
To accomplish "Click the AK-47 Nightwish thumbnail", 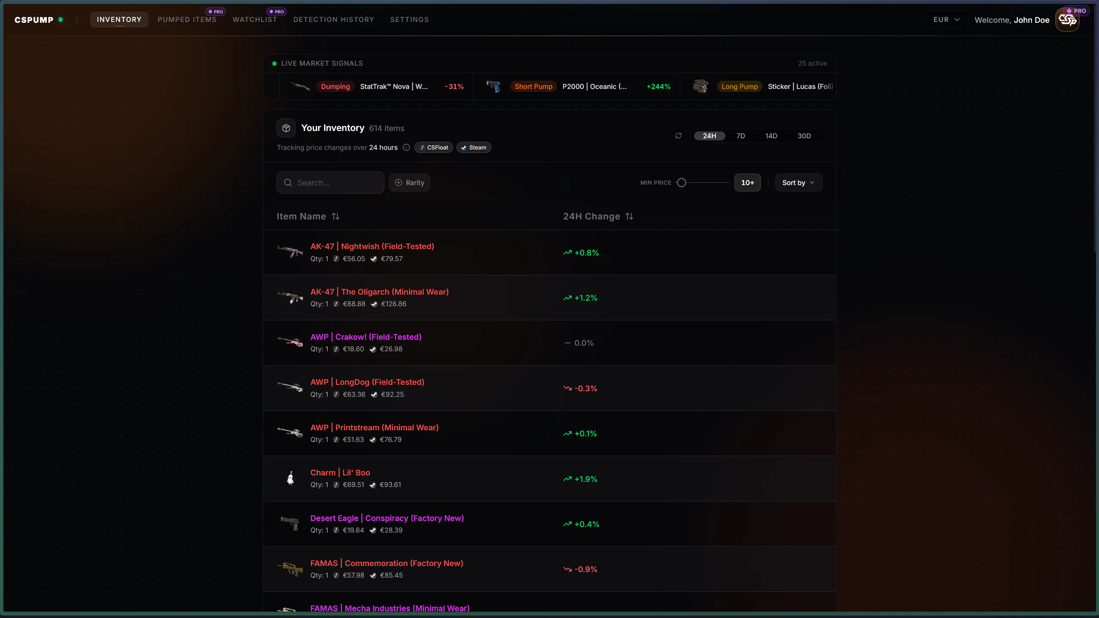I will [290, 251].
